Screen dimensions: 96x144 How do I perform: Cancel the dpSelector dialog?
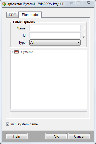click(79, 136)
